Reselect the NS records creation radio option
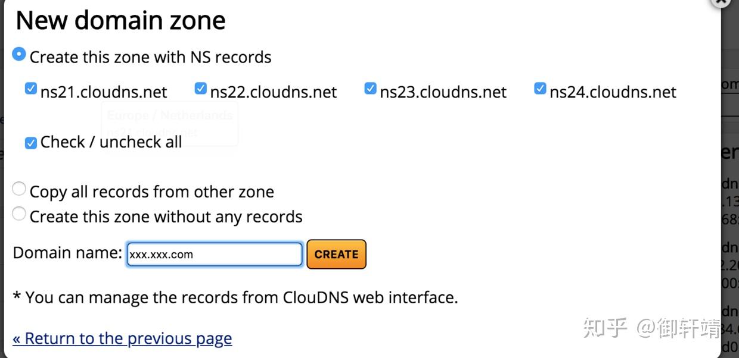 [18, 54]
